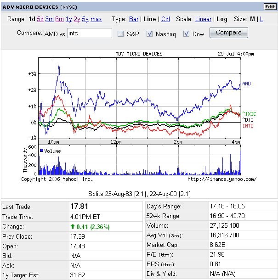278x280 pixels.
Task: Click the Change value 0.41 (2.36%)
Action: (x=93, y=227)
